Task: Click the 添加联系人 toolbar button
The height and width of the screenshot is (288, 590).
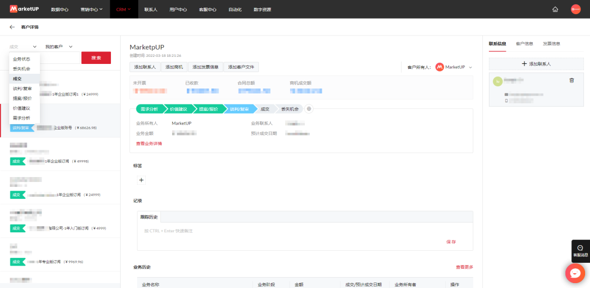Action: point(145,67)
